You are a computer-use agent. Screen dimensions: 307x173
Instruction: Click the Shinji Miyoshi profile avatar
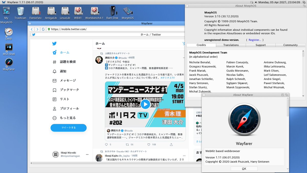click(x=56, y=154)
